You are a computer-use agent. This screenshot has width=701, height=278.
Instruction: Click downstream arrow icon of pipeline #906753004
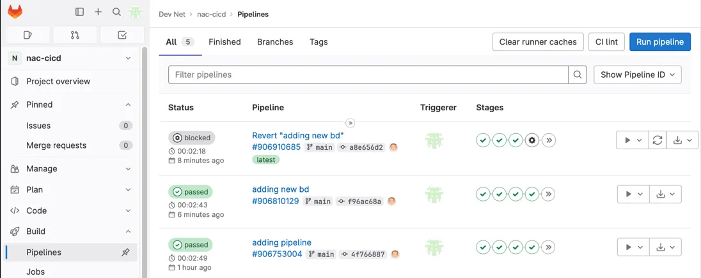[x=549, y=247]
